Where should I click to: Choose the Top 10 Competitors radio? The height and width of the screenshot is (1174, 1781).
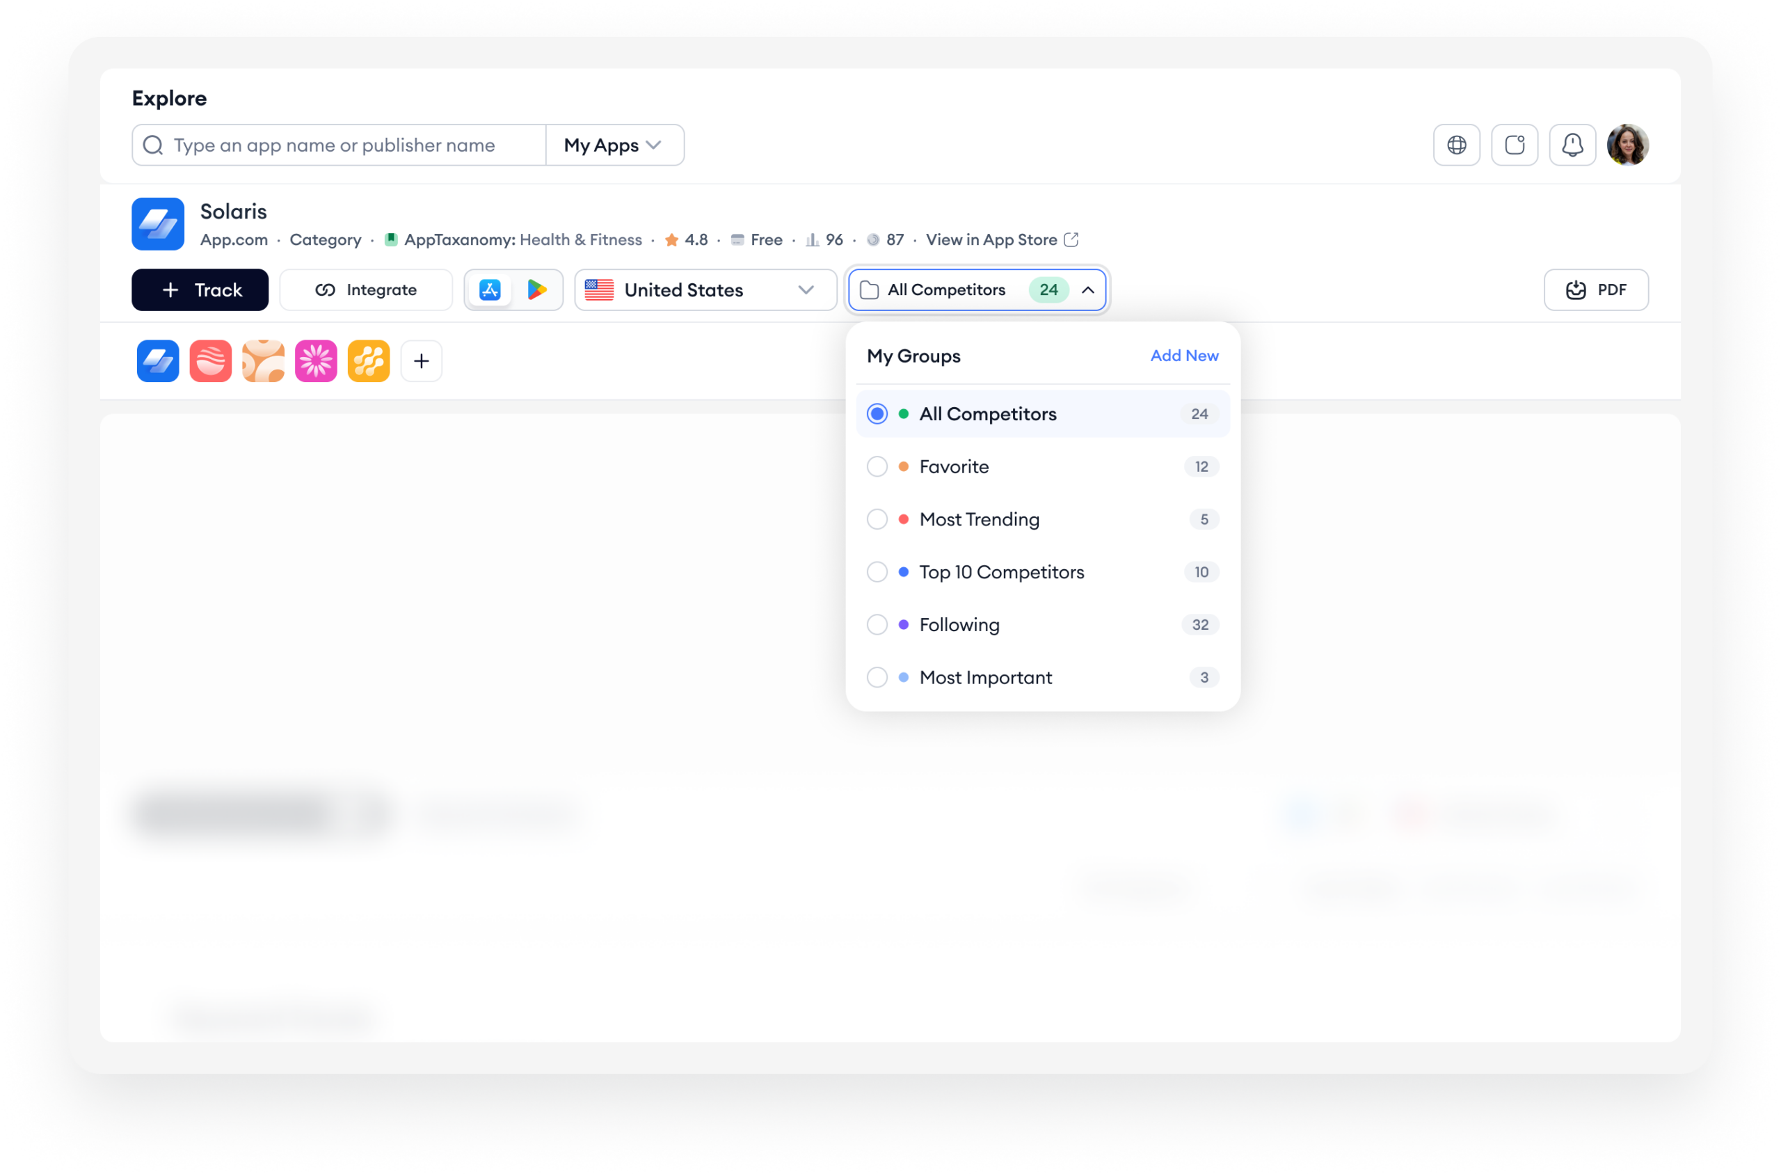tap(877, 572)
